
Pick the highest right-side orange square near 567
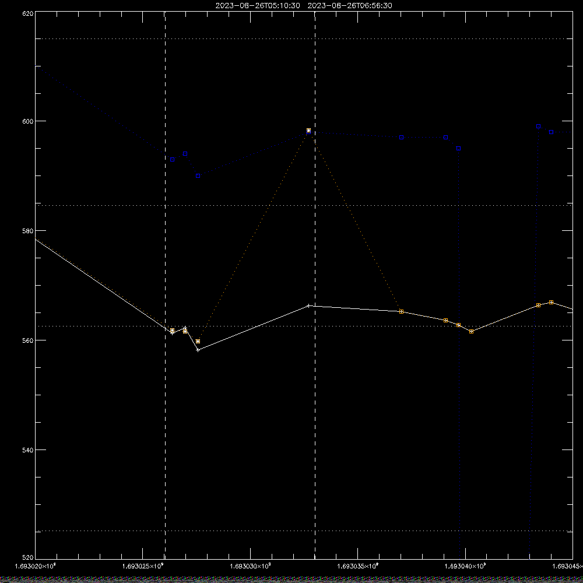point(551,302)
